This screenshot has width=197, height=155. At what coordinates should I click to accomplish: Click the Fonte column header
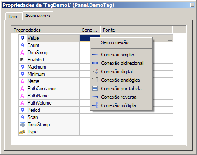136,30
